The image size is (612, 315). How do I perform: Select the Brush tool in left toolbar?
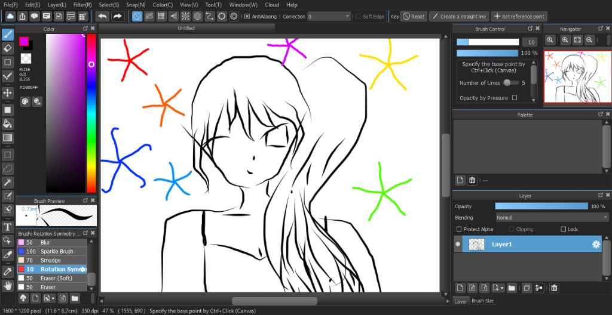[7, 35]
